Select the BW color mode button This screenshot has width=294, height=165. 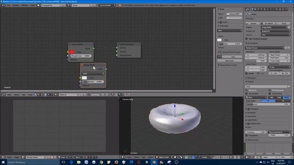coord(271,98)
